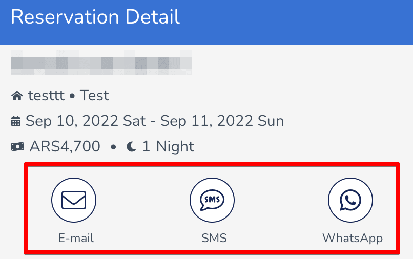Click the calendar icon before the dates
Image resolution: width=413 pixels, height=260 pixels.
16,121
